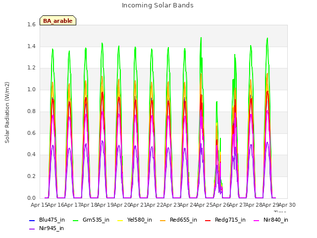This screenshot has width=317, height=238.
Task: Click the red Redg715_in legend swatch
Action: tap(208, 220)
